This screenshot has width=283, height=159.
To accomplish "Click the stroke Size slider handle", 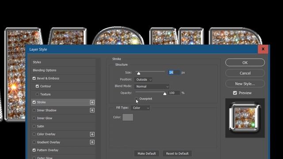I will pos(138,73).
